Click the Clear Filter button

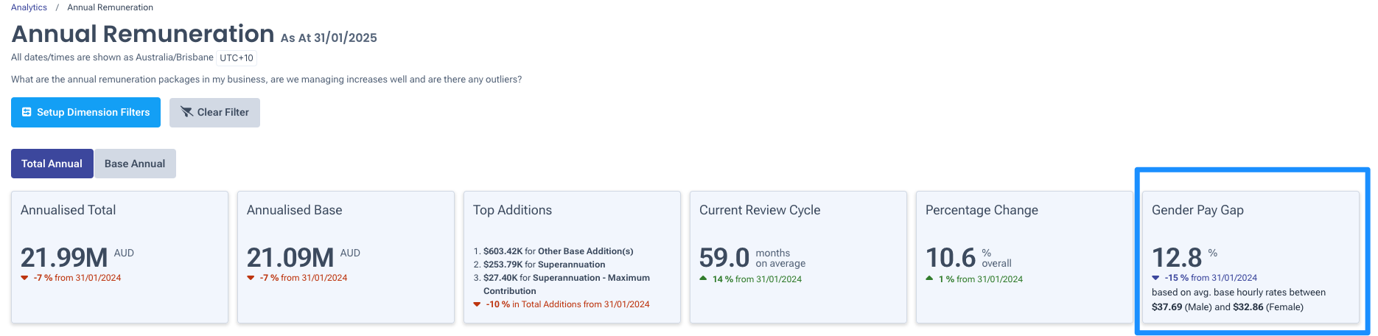[x=214, y=113]
